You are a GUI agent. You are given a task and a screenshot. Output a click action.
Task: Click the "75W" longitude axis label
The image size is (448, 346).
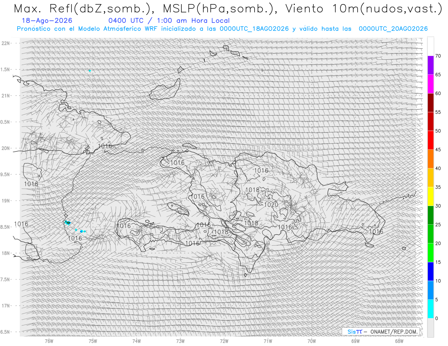[93, 341]
